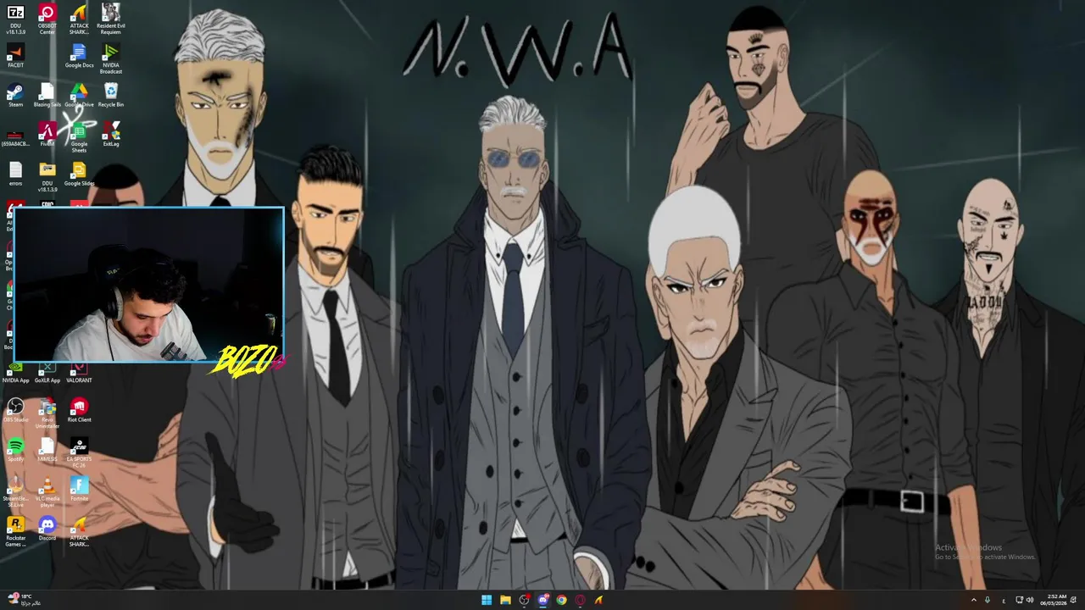Open Google Chrome from the taskbar

coord(561,600)
